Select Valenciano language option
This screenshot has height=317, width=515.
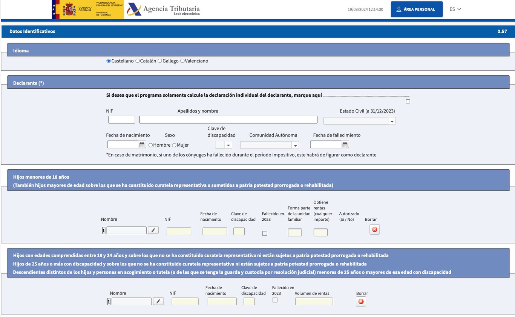[182, 61]
